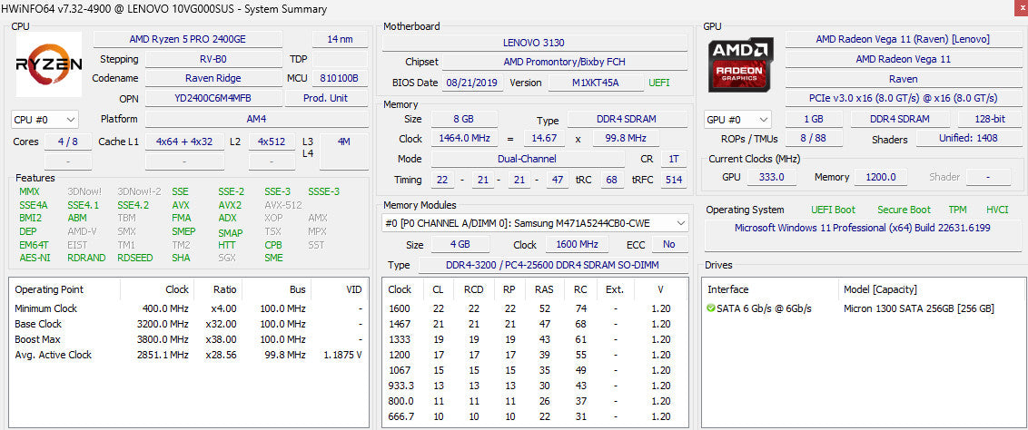Click the Secure Boot label

click(x=904, y=210)
